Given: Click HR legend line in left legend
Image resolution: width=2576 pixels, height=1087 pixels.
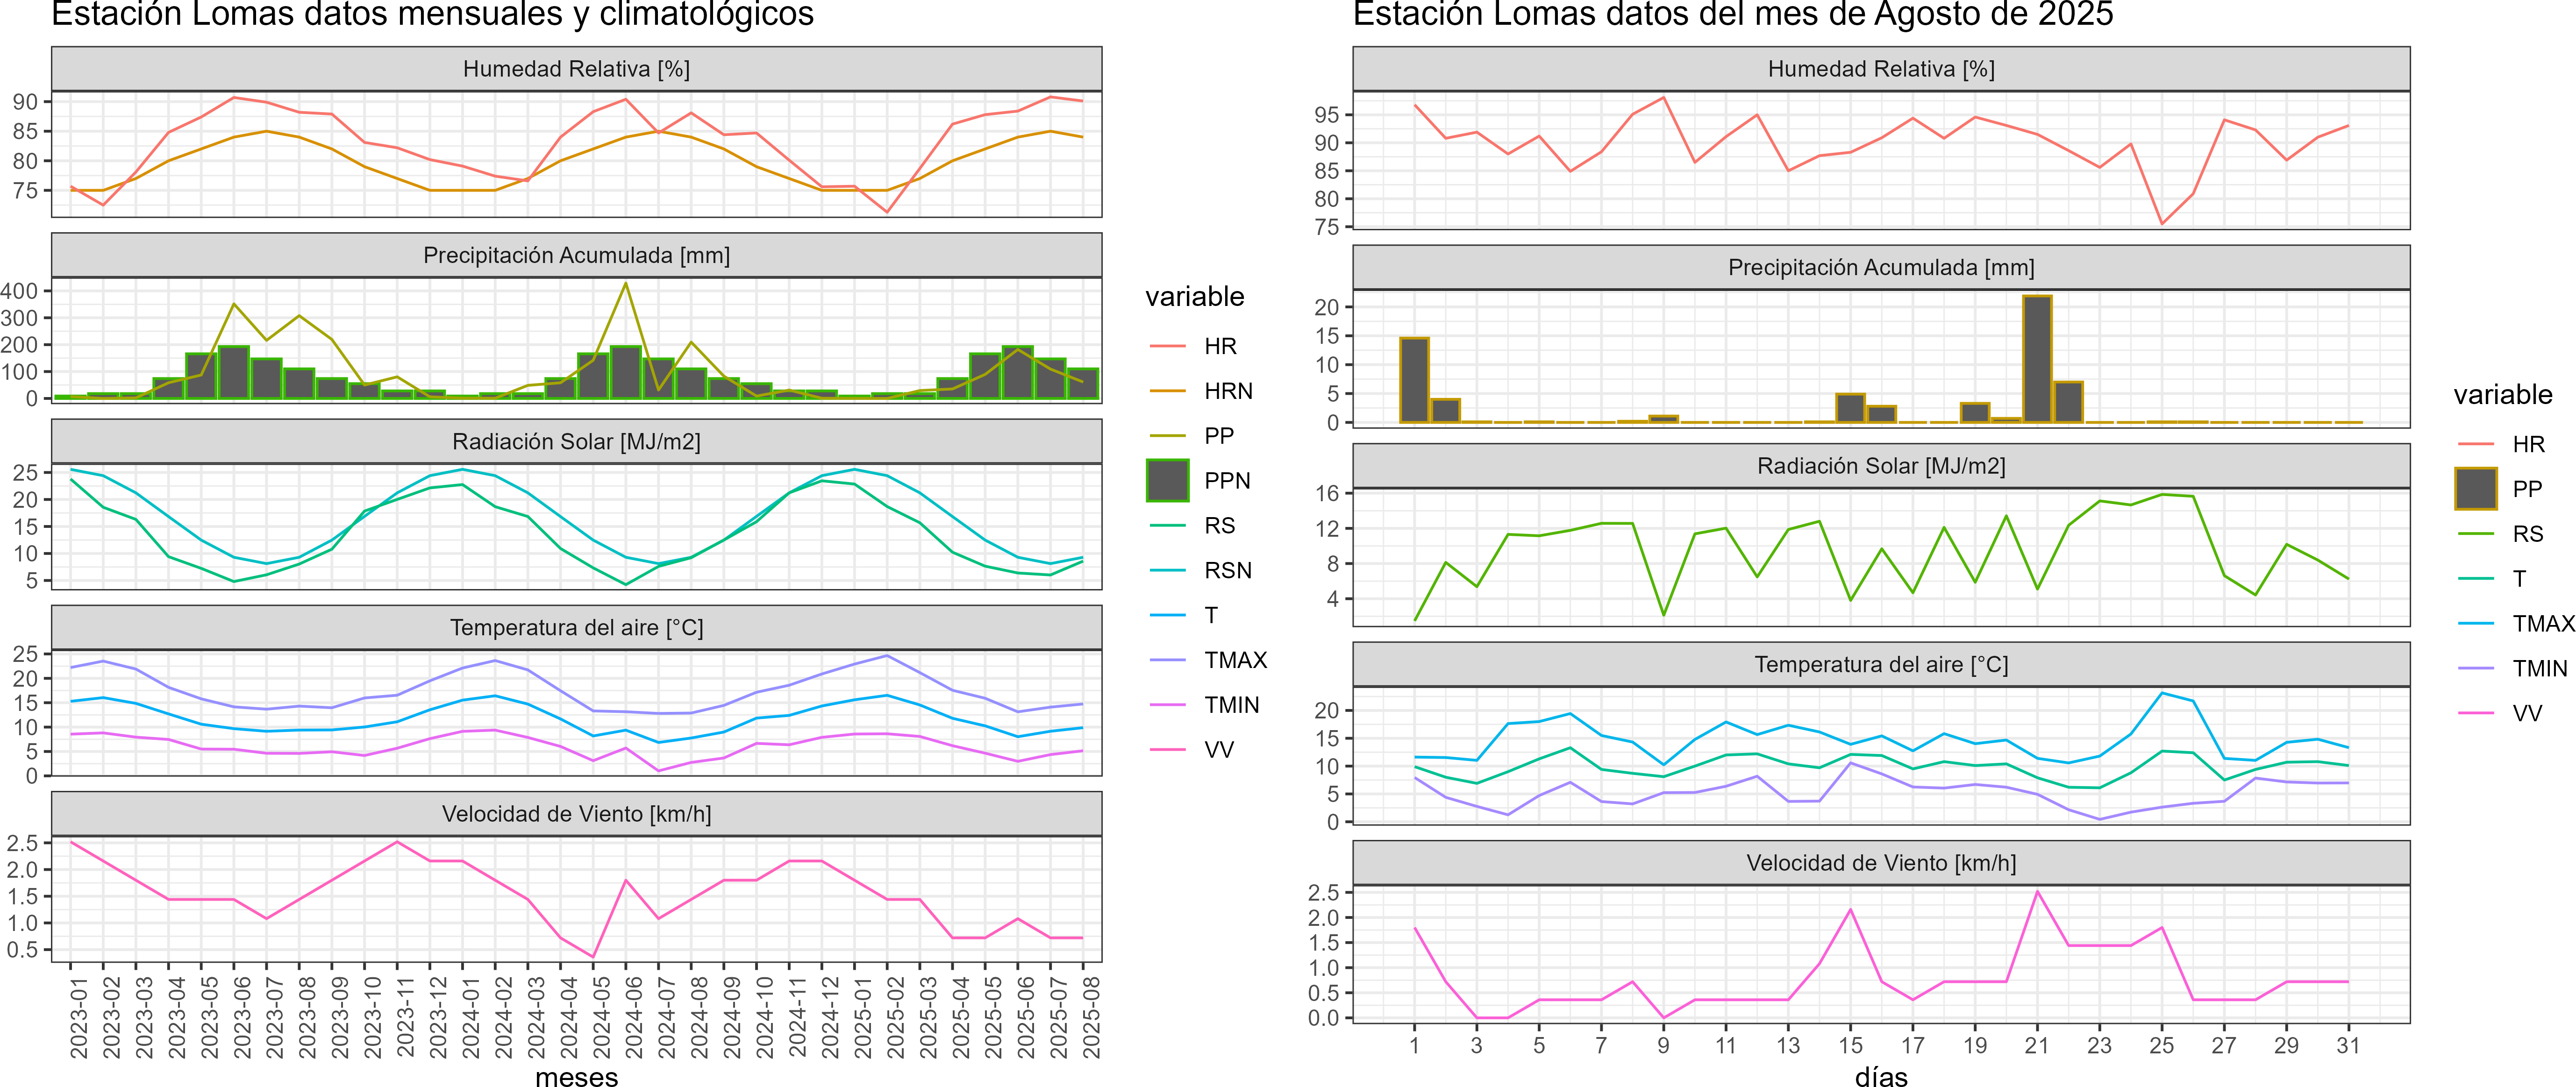Looking at the screenshot, I should pyautogui.click(x=1167, y=346).
